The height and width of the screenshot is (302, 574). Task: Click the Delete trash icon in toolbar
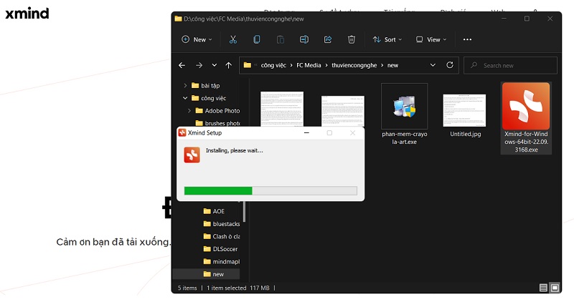352,39
